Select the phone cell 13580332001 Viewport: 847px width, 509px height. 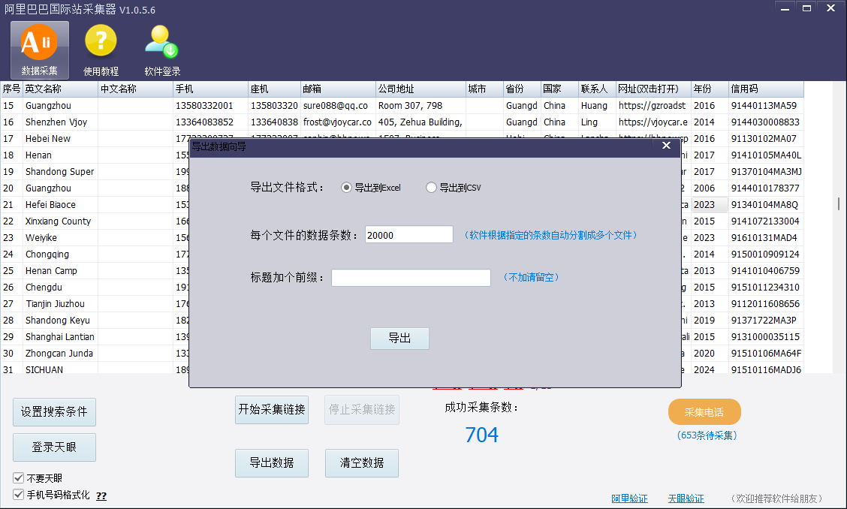pyautogui.click(x=211, y=106)
